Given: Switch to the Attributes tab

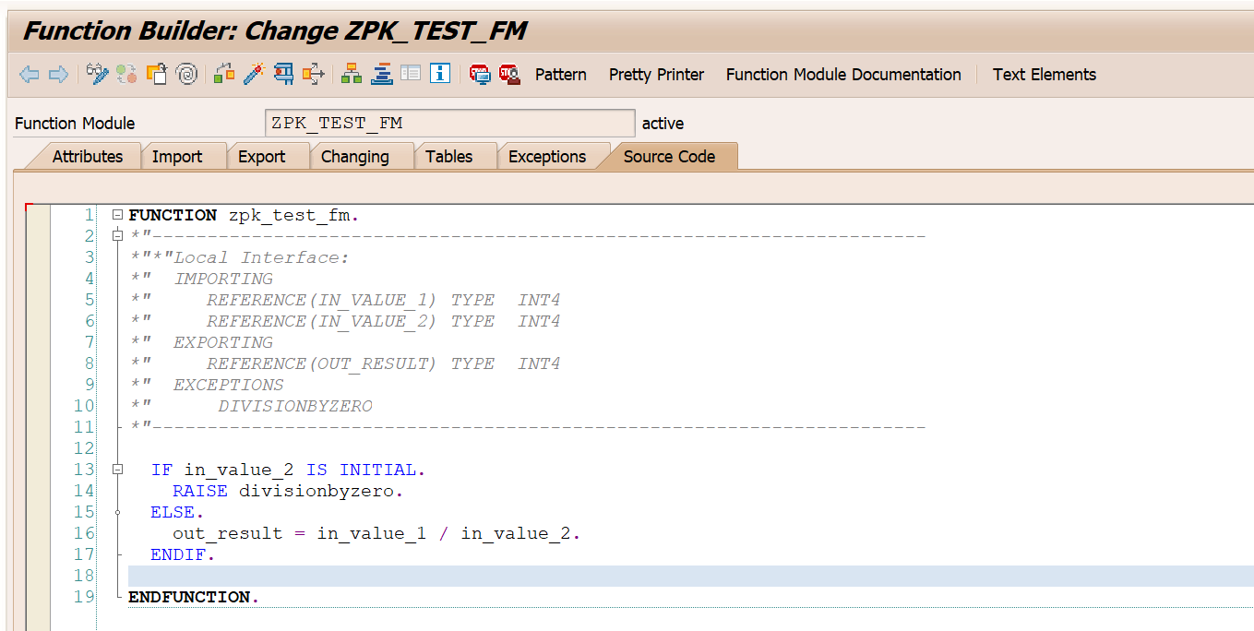Looking at the screenshot, I should pyautogui.click(x=87, y=157).
